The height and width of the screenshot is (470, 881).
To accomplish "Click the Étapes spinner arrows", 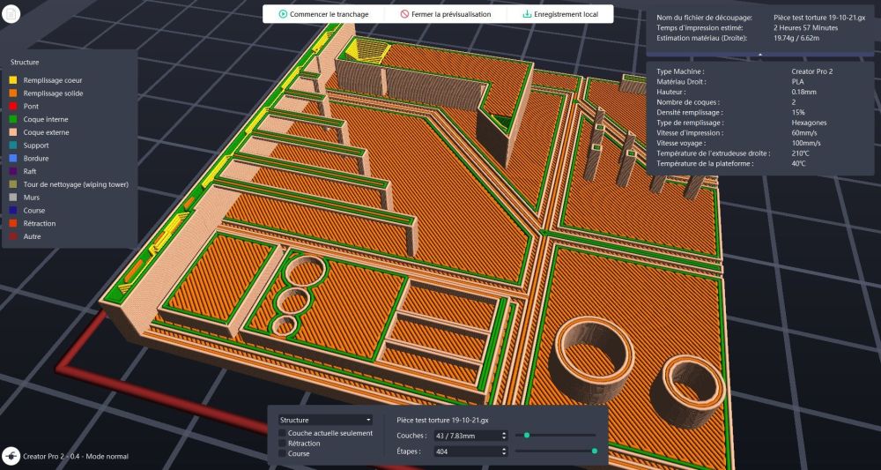I will click(503, 451).
